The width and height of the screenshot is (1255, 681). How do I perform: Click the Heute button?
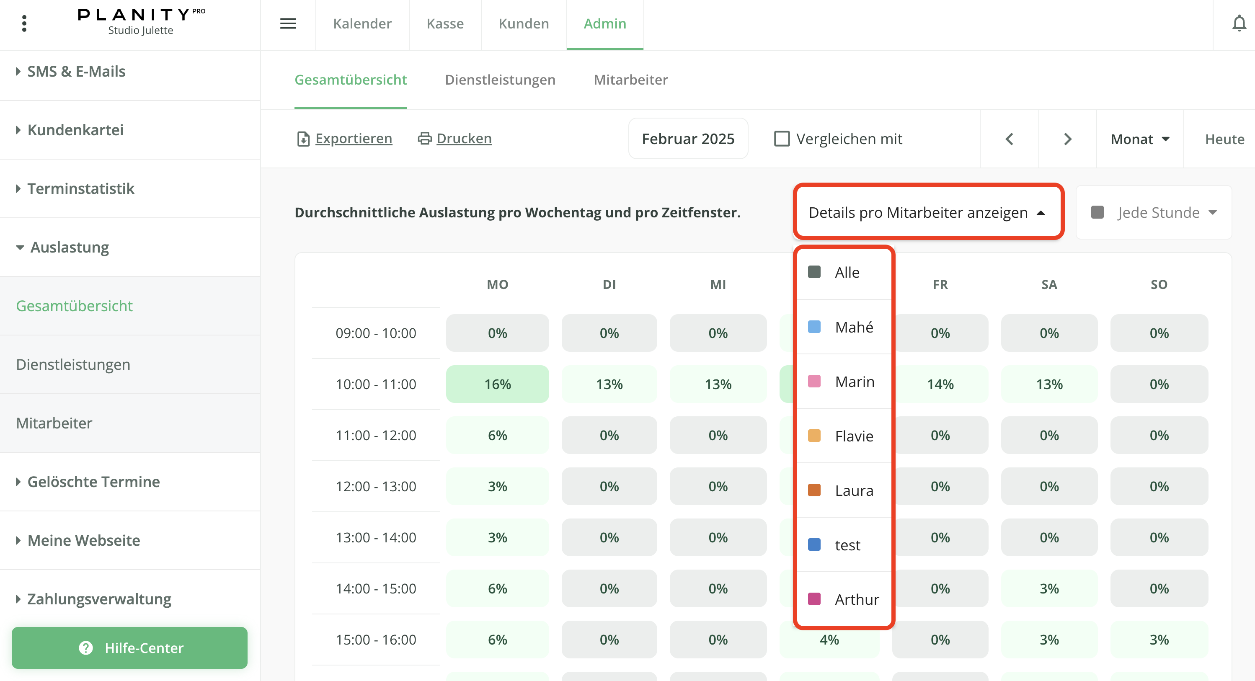[1224, 139]
